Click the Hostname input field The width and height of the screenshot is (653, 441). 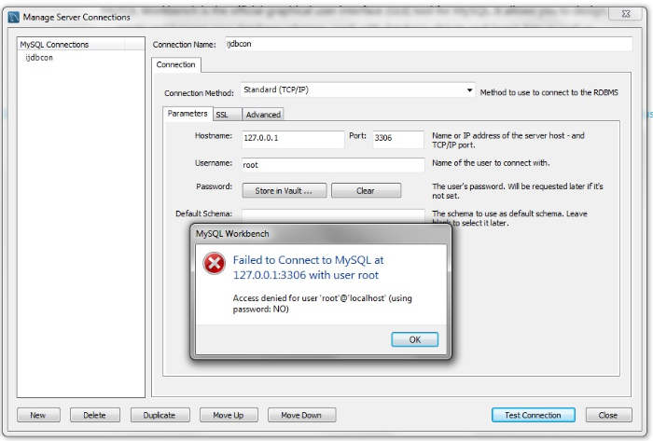(293, 139)
